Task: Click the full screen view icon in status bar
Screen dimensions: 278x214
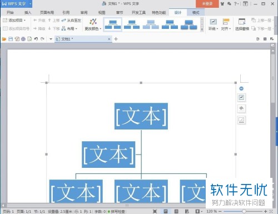Action: pos(155,211)
